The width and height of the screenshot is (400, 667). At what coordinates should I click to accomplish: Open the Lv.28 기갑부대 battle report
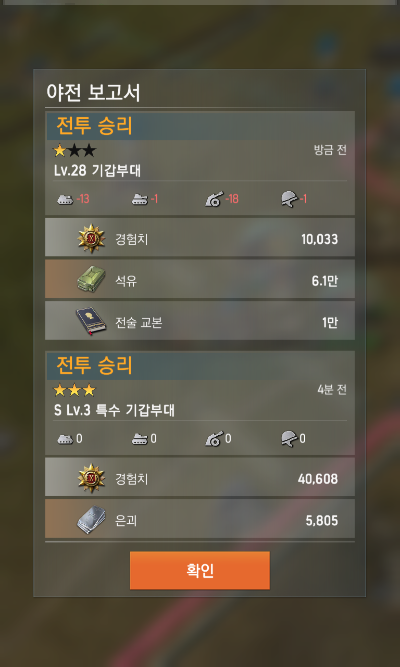click(x=97, y=170)
